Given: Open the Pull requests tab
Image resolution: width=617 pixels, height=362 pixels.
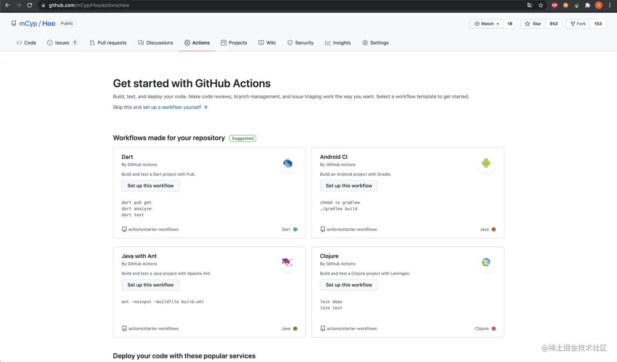Looking at the screenshot, I should point(108,43).
